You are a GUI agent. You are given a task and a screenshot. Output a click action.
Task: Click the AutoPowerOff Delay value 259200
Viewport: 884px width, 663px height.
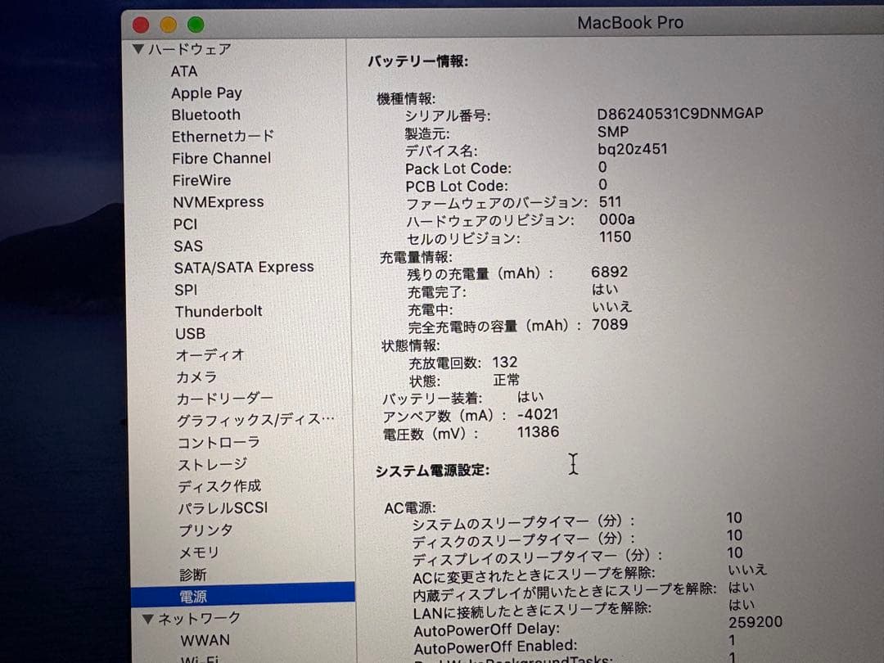(755, 622)
